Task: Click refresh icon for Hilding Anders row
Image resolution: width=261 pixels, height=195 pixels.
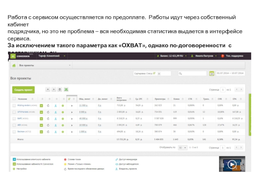Action: [48, 105]
